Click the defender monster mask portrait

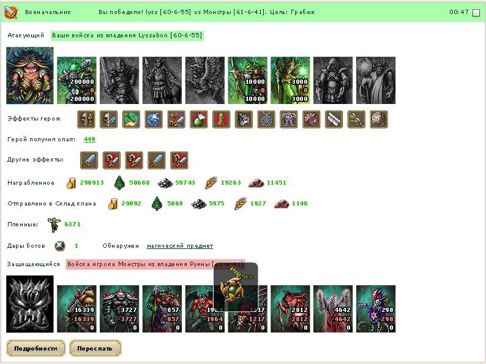click(x=30, y=304)
